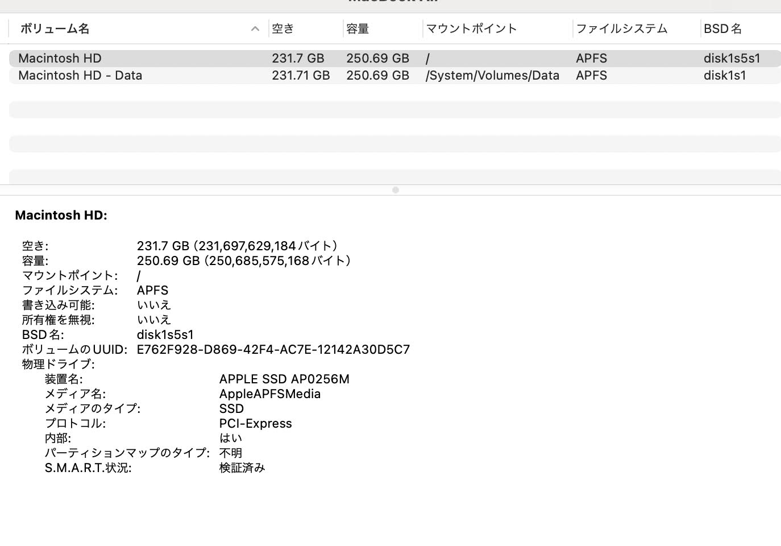Sort by the 容量 column header

click(x=358, y=28)
